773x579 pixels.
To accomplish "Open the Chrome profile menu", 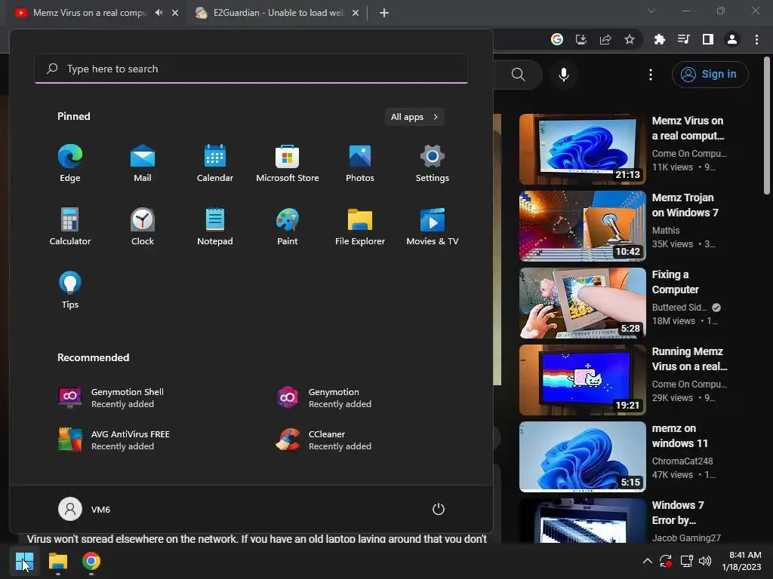I will click(732, 39).
